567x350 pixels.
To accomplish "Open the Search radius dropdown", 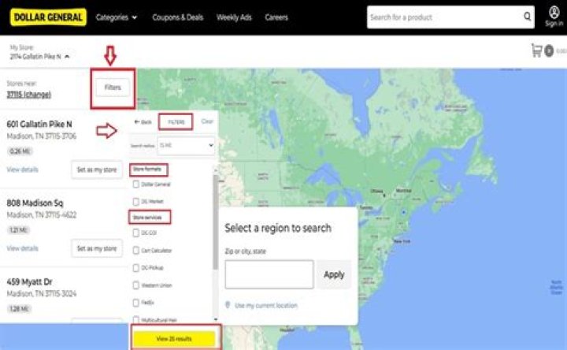I will pos(186,146).
